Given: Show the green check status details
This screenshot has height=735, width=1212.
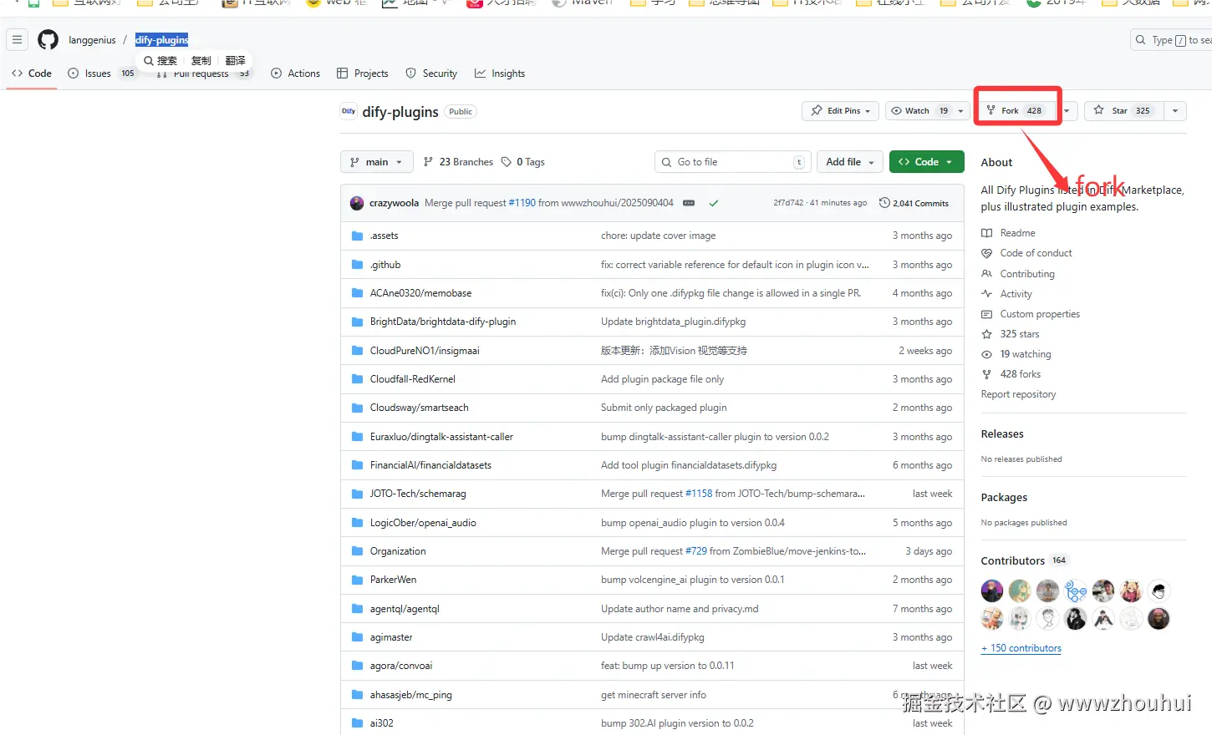Looking at the screenshot, I should pyautogui.click(x=714, y=203).
